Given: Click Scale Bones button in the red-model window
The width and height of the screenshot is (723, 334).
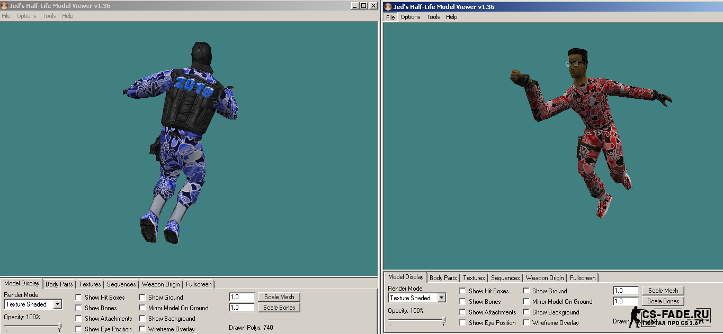Looking at the screenshot, I should click(x=663, y=301).
